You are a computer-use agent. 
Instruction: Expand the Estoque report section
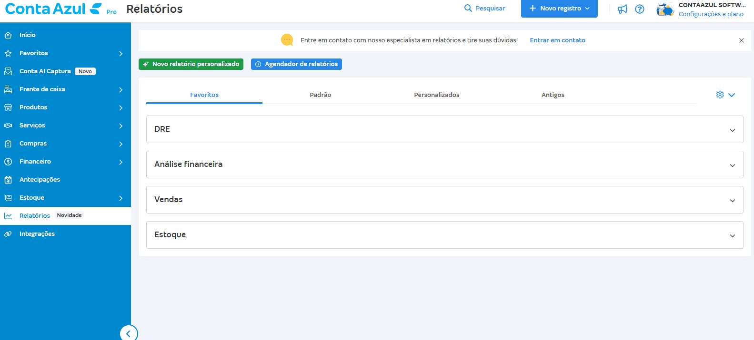coord(732,235)
